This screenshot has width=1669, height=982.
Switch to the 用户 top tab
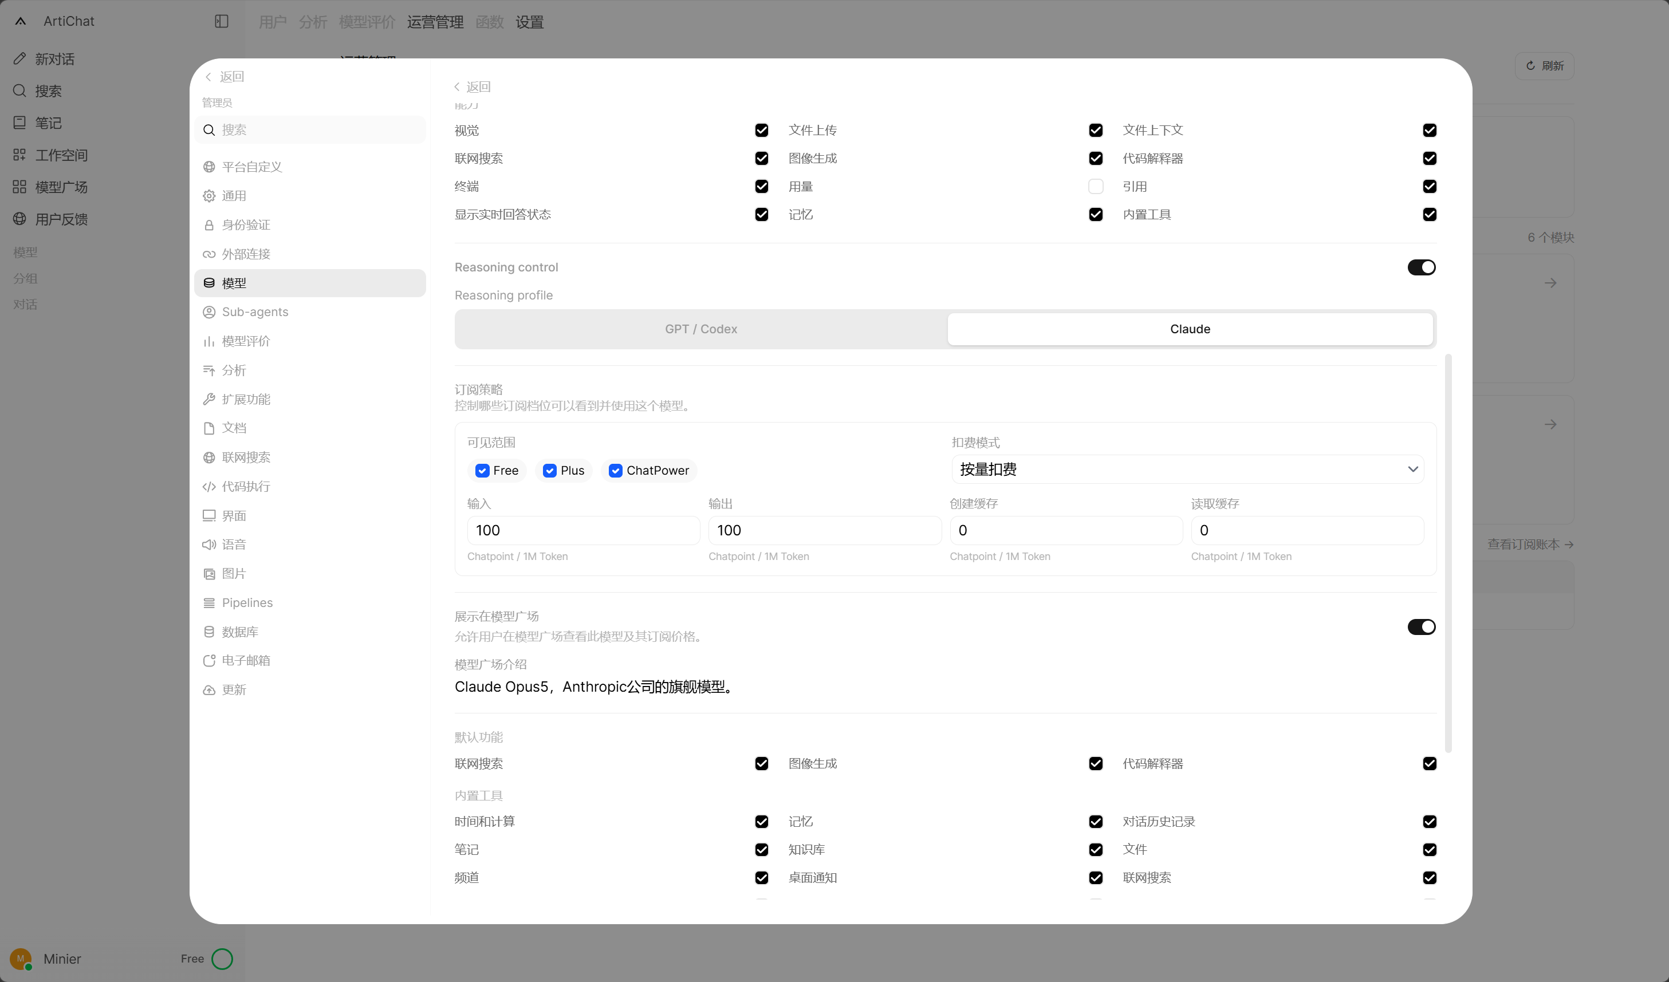(x=272, y=22)
